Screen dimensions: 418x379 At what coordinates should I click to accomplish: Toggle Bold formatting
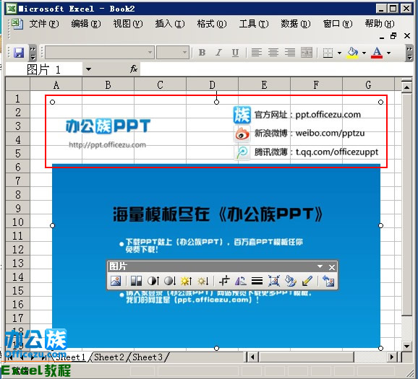[x=202, y=53]
